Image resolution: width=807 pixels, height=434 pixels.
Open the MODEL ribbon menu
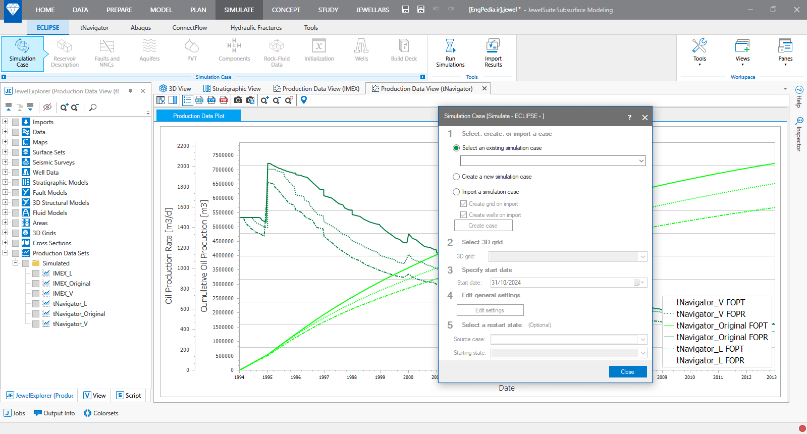(x=161, y=10)
